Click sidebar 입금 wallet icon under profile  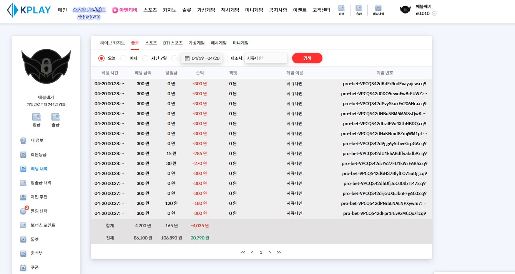[x=37, y=117]
